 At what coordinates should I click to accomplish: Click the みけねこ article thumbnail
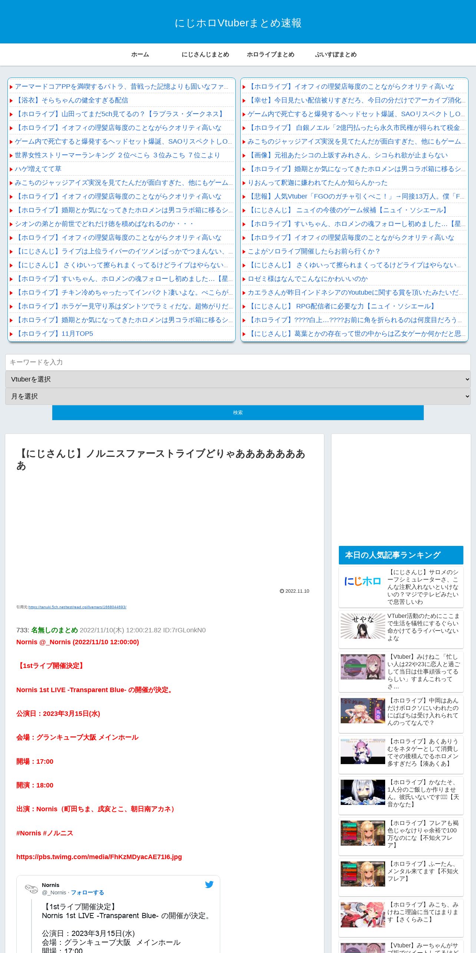click(363, 667)
